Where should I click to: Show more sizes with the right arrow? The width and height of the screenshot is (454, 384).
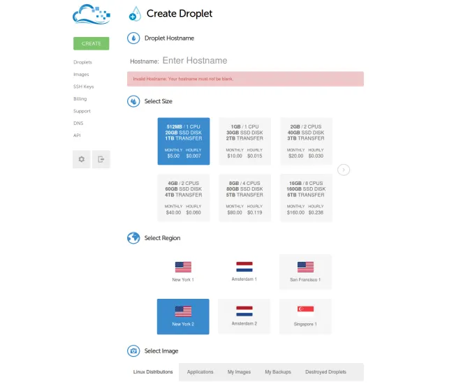click(344, 170)
